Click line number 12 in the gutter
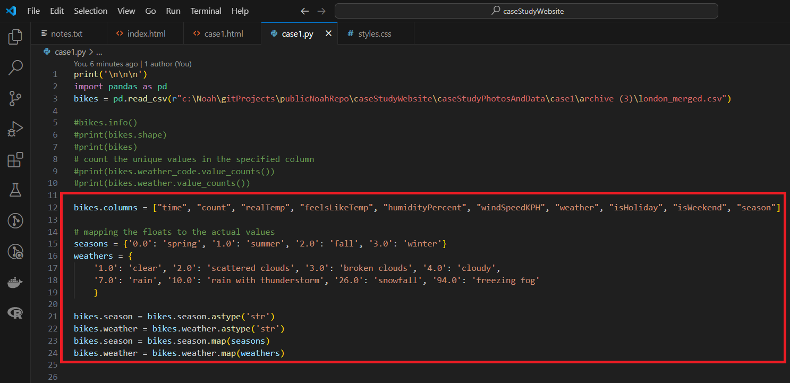The width and height of the screenshot is (790, 383). (53, 208)
